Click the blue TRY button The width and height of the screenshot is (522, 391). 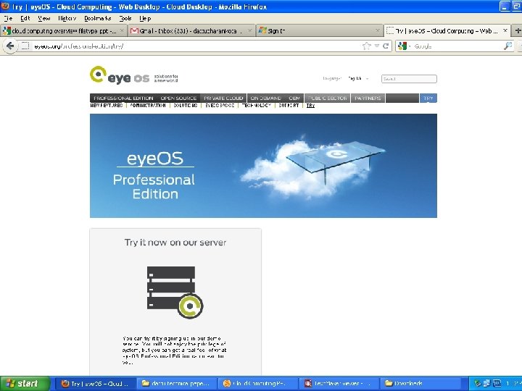coord(428,98)
